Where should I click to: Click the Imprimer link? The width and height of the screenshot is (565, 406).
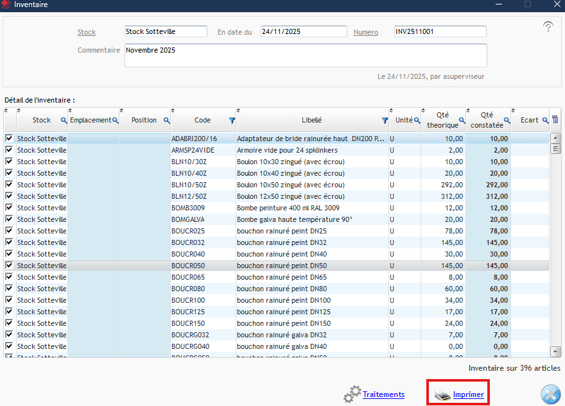[x=468, y=394]
